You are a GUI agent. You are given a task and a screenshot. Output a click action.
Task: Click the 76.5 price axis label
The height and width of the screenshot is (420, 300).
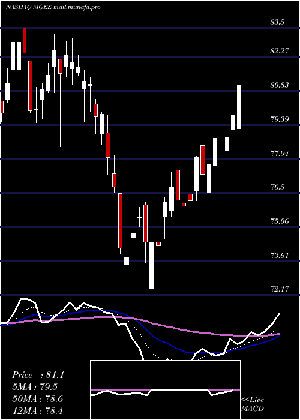point(277,187)
